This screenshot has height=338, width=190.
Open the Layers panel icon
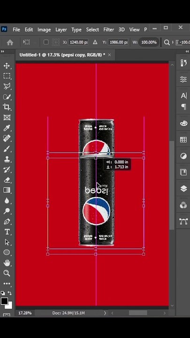click(x=183, y=189)
